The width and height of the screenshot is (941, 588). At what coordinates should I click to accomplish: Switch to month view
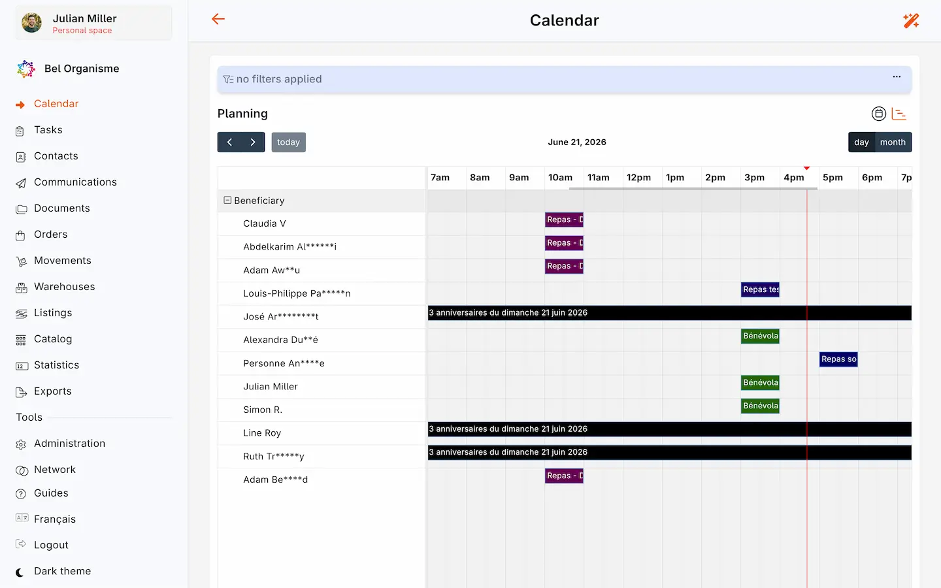click(893, 142)
